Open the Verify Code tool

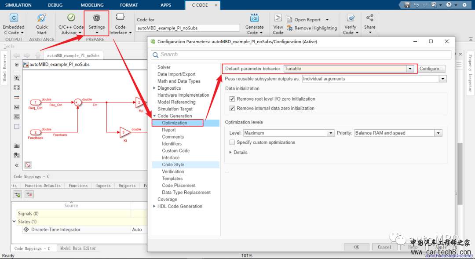[351, 24]
